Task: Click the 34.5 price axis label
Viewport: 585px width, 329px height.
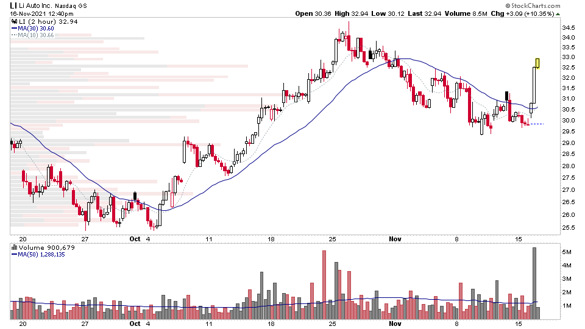Action: (x=568, y=28)
